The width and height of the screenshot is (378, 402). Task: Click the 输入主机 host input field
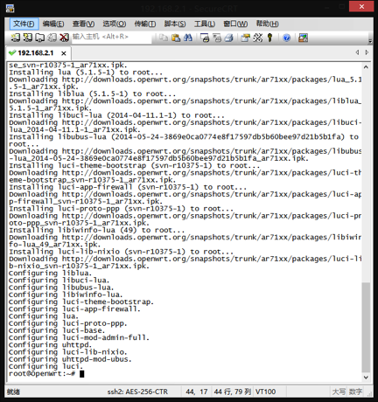[x=111, y=38]
